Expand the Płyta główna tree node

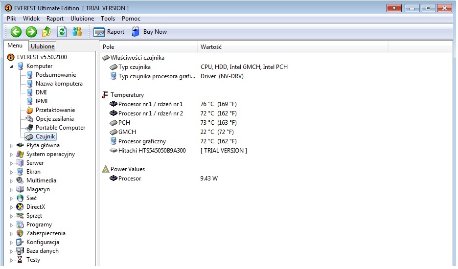(11, 146)
